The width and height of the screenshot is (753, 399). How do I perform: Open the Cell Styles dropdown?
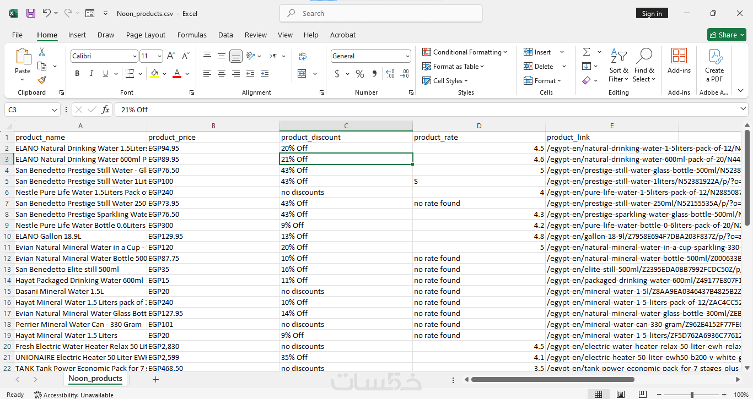coord(445,81)
